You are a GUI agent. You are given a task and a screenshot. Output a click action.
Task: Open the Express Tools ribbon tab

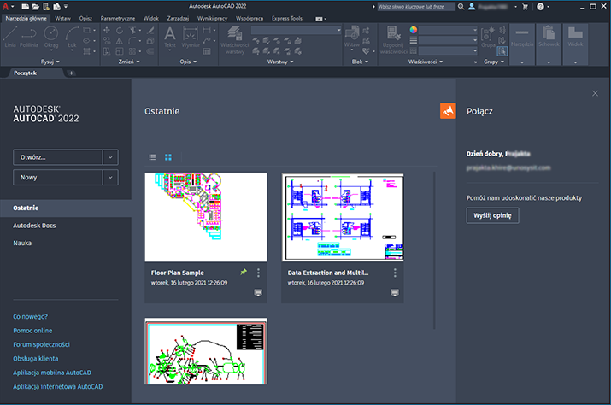coord(287,18)
